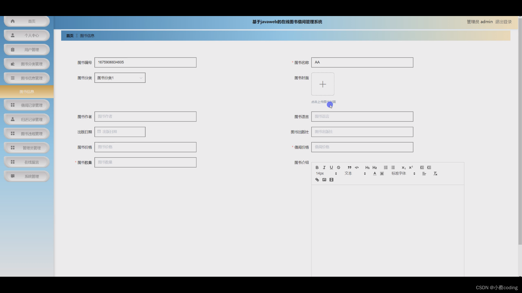Click the plus box to upload book cover

323,84
